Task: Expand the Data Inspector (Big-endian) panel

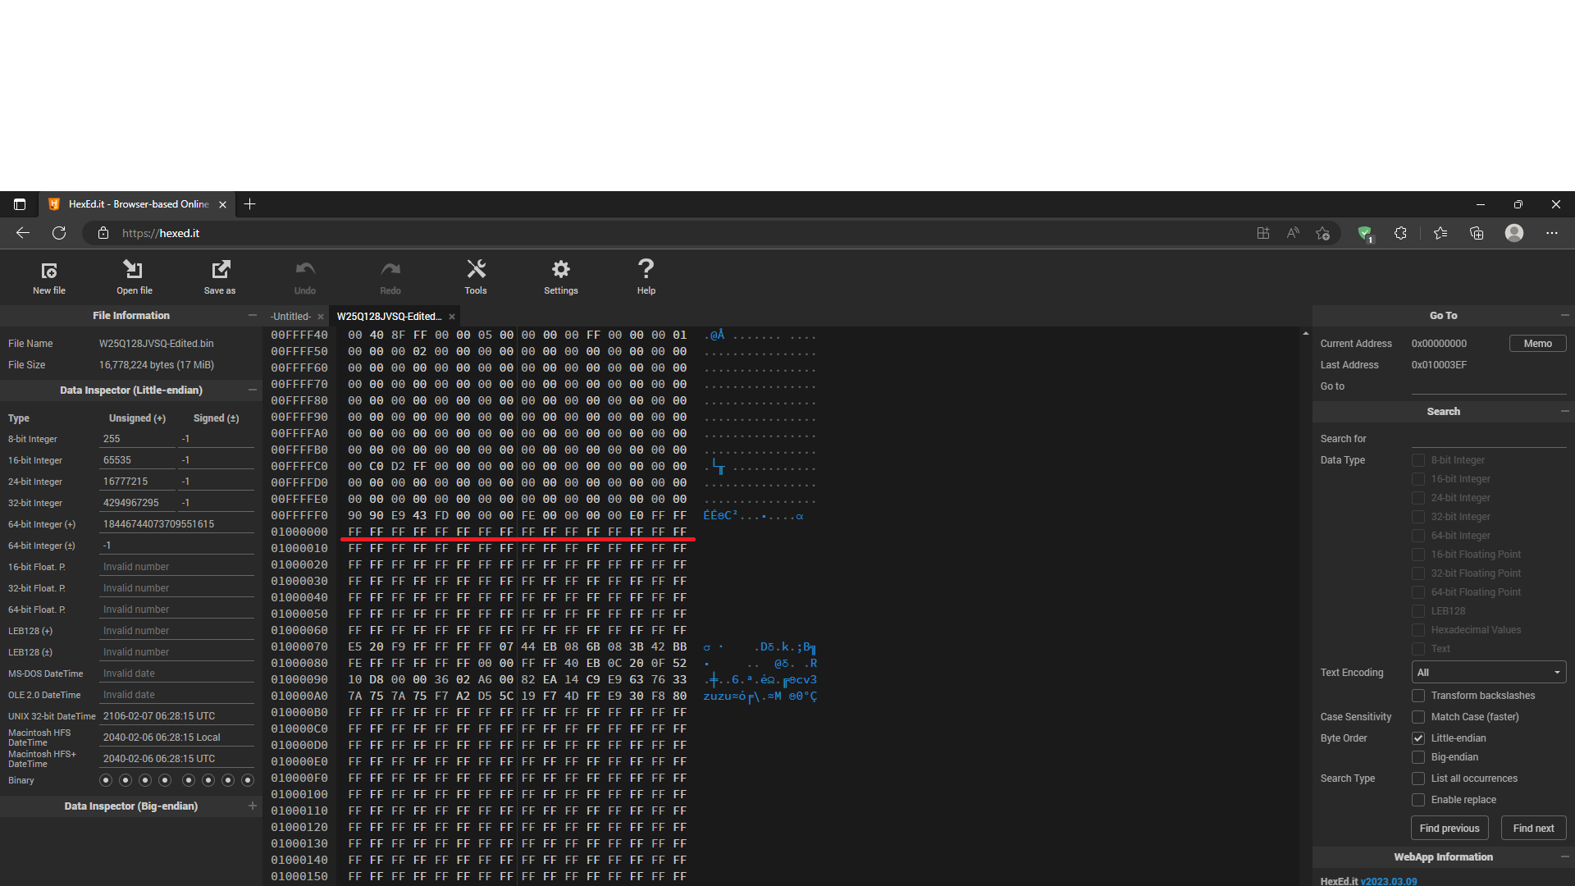Action: coord(252,806)
